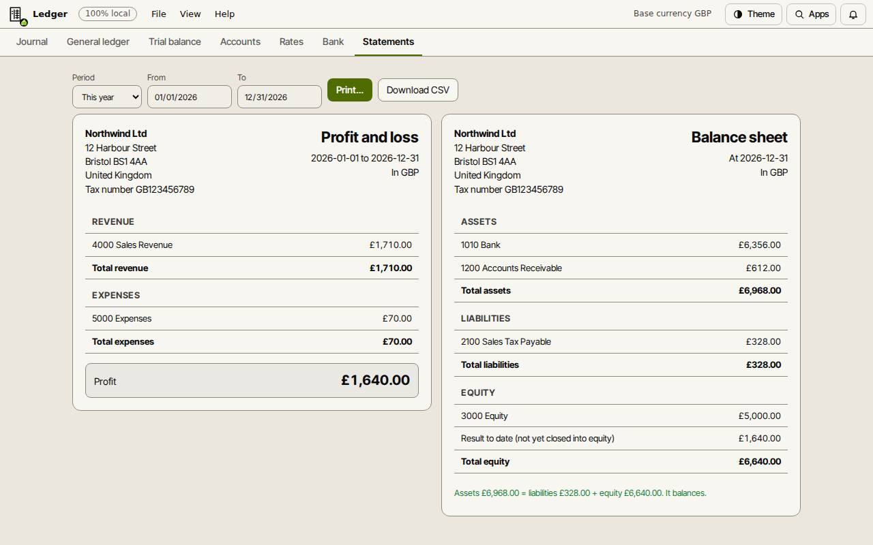Select the 1200 Accounts Receivable row
Screen dimensions: 873x545
coord(621,268)
